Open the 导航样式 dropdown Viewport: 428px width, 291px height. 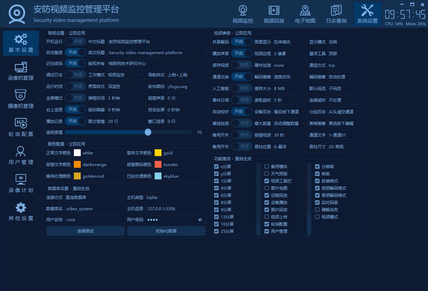tap(186, 75)
